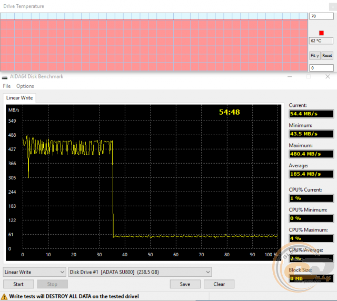This screenshot has height=301, width=337.
Task: Click the 54:48 elapsed timer
Action: (x=230, y=112)
